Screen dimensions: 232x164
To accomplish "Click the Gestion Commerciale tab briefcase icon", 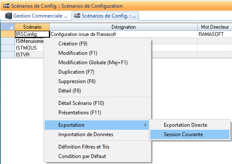I will (9, 16).
